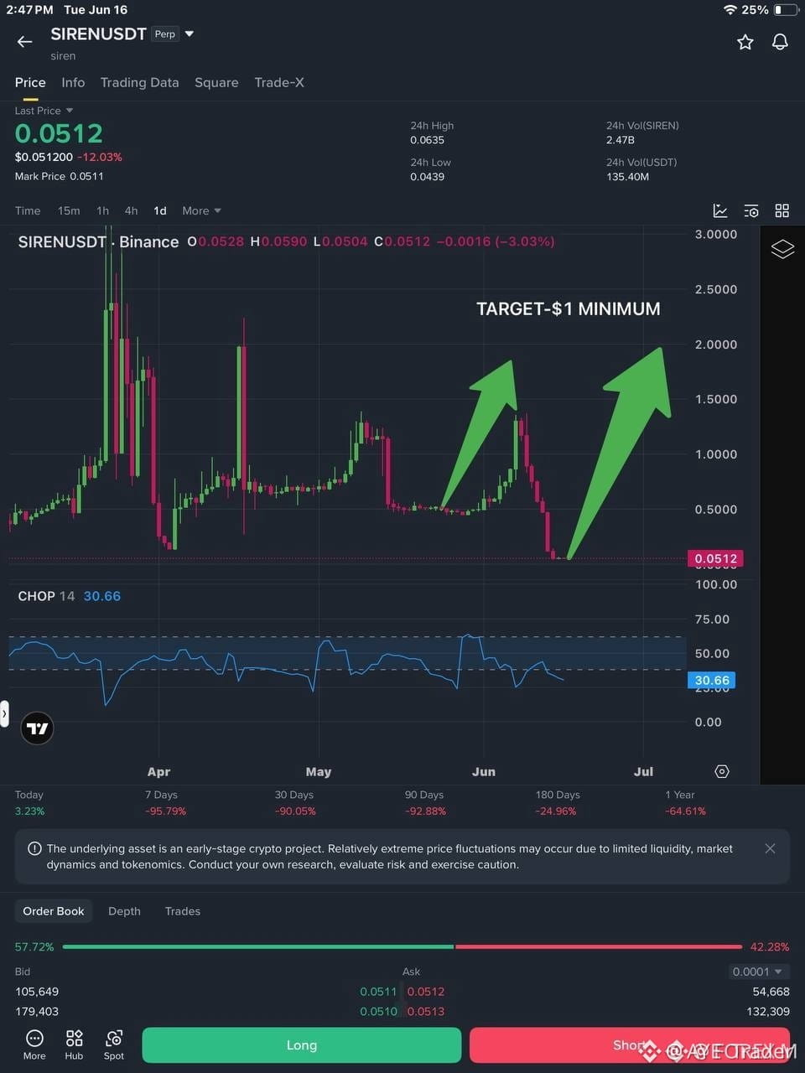This screenshot has height=1073, width=805.
Task: Open price alert bell icon
Action: point(780,42)
